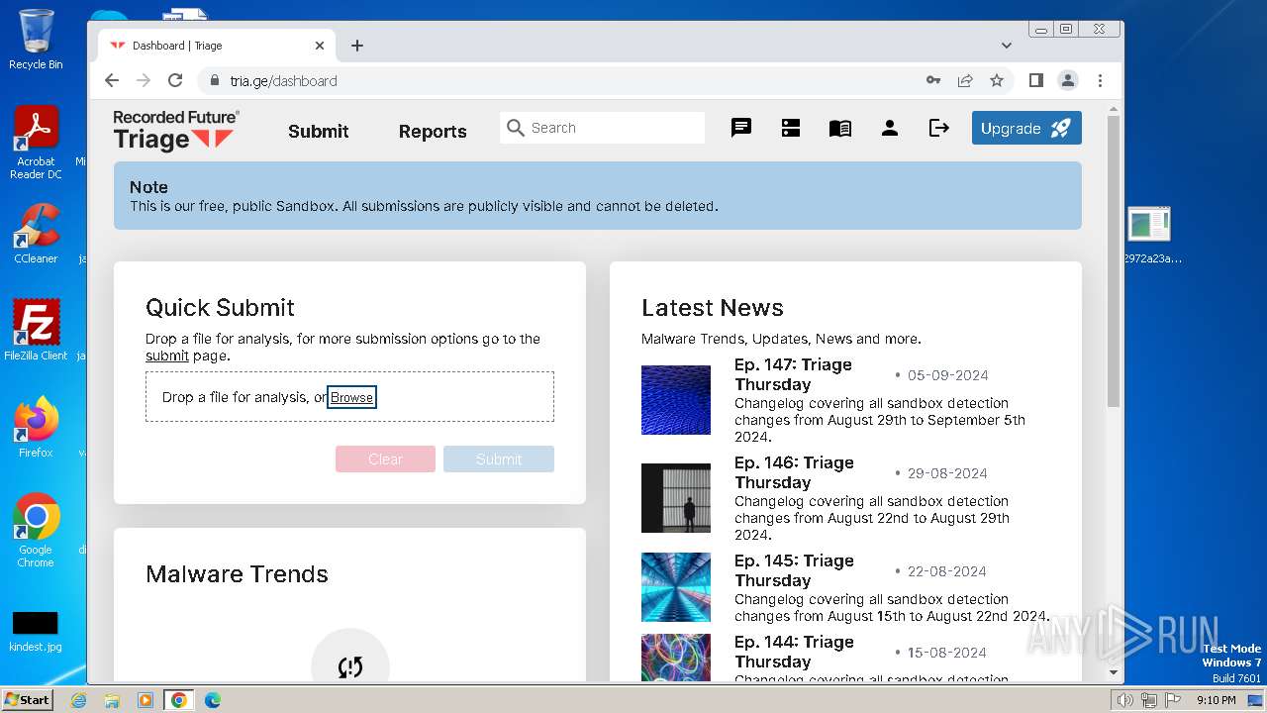Open Internet Explorer from taskbar
Screen dimensions: 1267x713
pyautogui.click(x=79, y=700)
